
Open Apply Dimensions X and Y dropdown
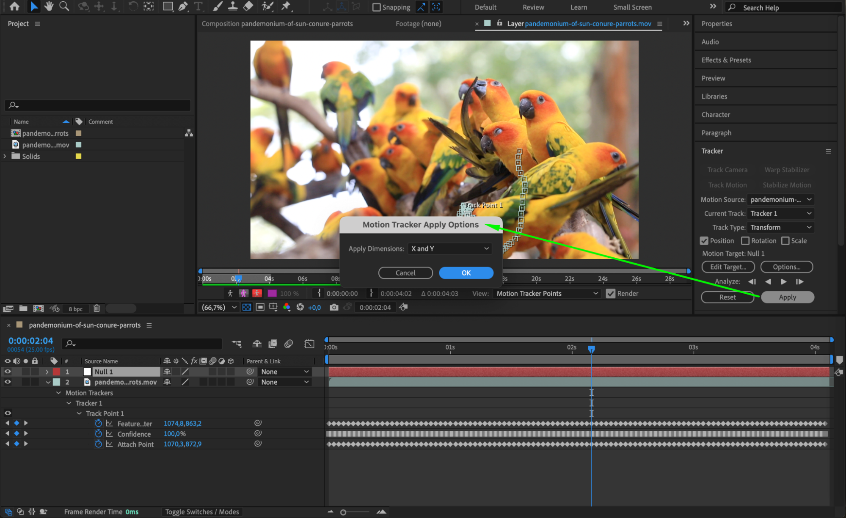449,249
